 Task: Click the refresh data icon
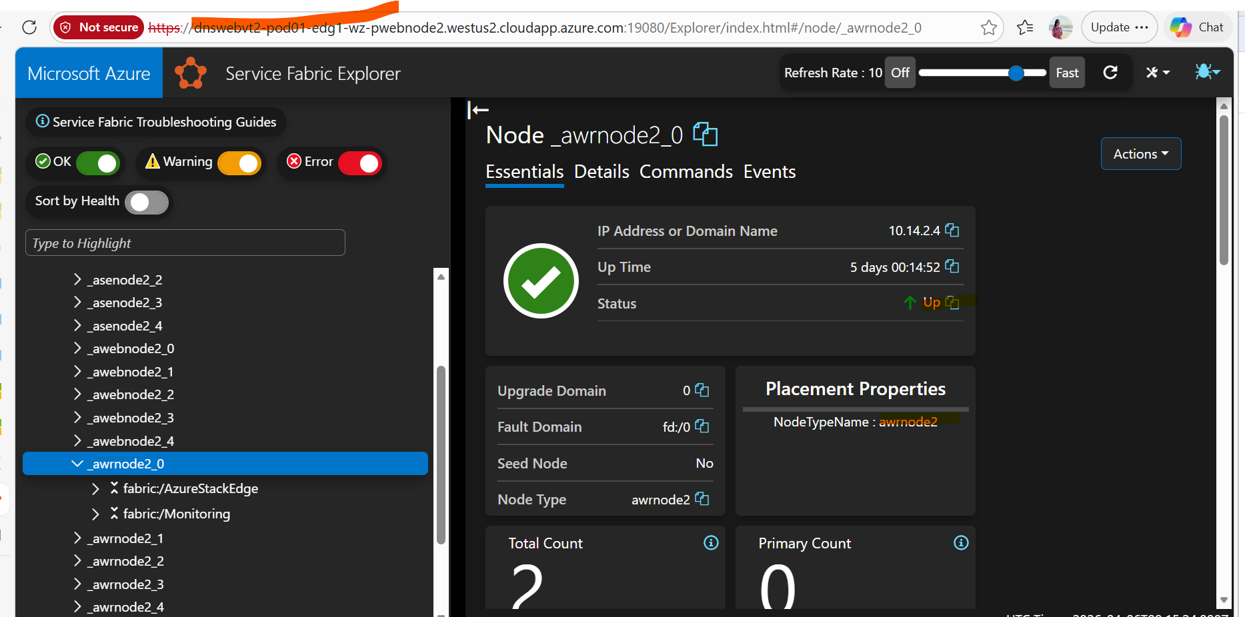pos(1110,73)
